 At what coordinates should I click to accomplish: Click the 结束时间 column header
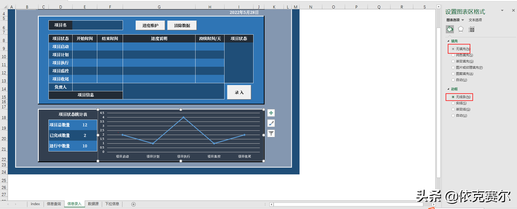coord(110,39)
